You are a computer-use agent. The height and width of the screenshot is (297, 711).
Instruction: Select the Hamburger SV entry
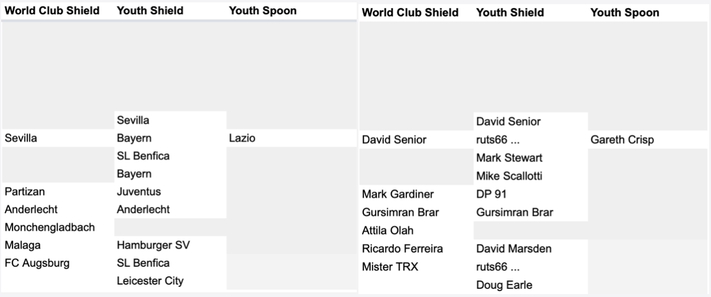pos(153,245)
